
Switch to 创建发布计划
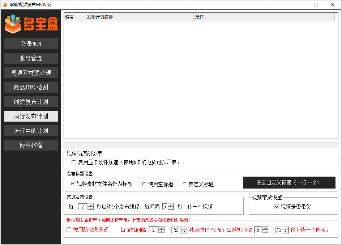[31, 102]
